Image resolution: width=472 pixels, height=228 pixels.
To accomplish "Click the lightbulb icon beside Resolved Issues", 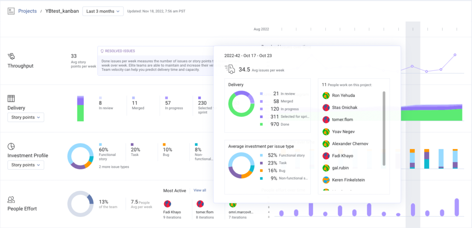I will click(102, 51).
